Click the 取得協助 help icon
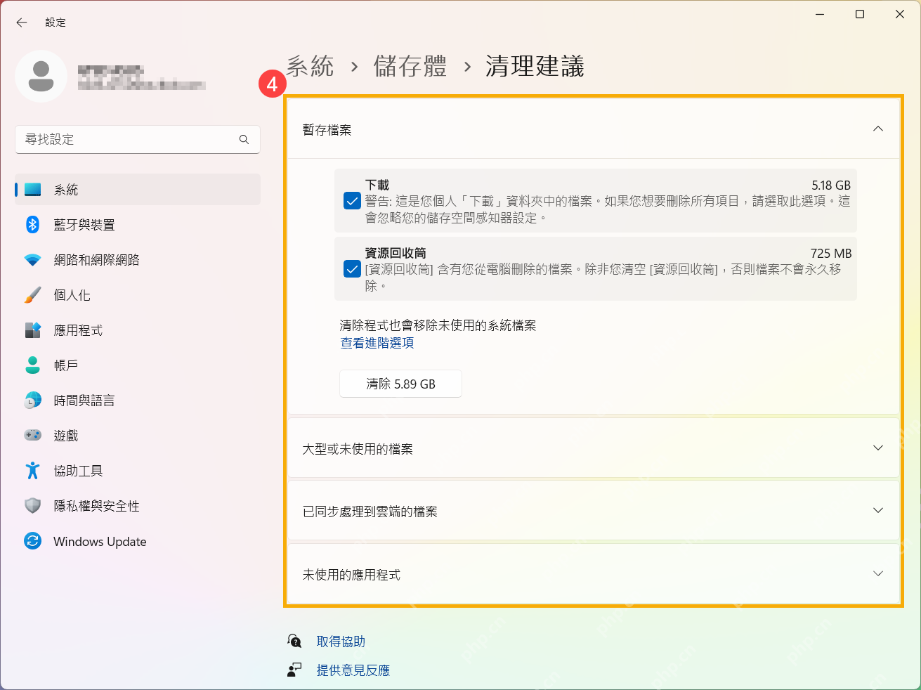 pos(294,641)
